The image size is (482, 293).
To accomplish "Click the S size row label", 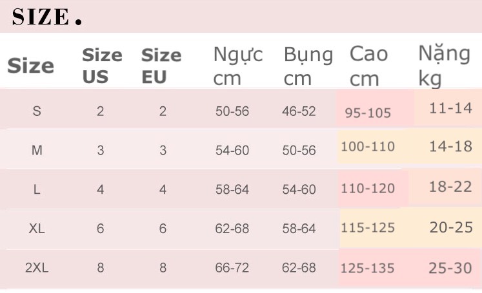I will pyautogui.click(x=37, y=111).
